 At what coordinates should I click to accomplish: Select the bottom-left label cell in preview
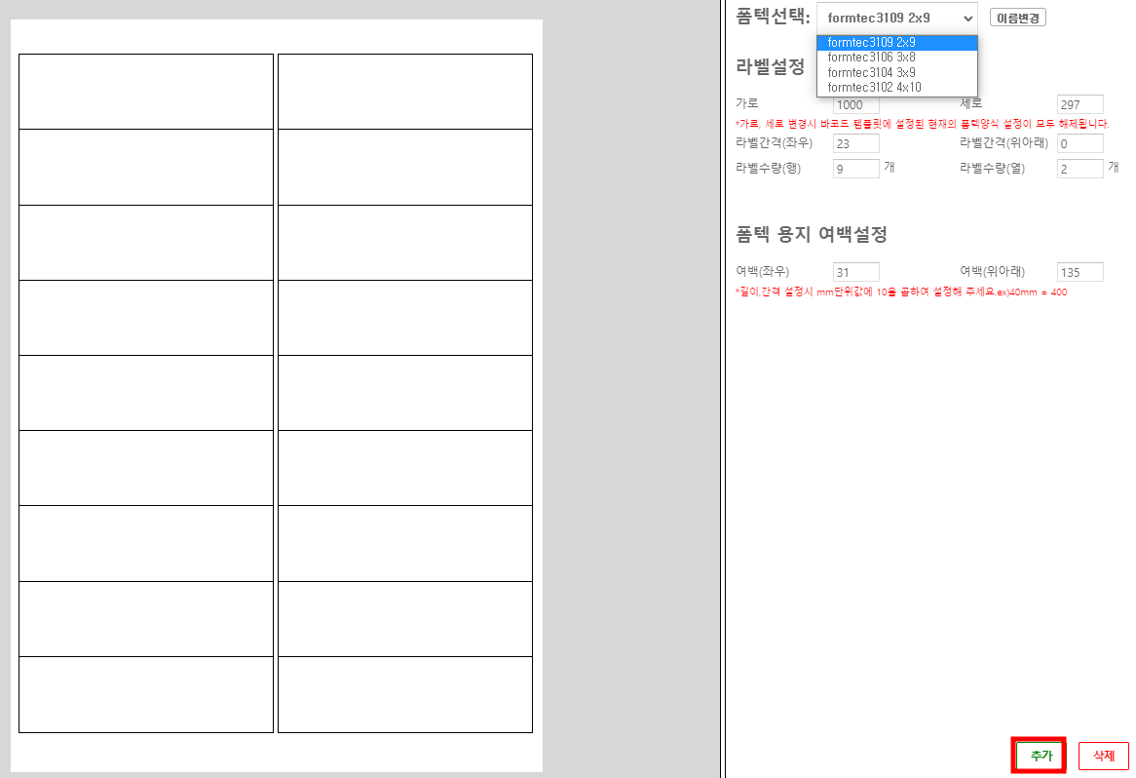(146, 694)
